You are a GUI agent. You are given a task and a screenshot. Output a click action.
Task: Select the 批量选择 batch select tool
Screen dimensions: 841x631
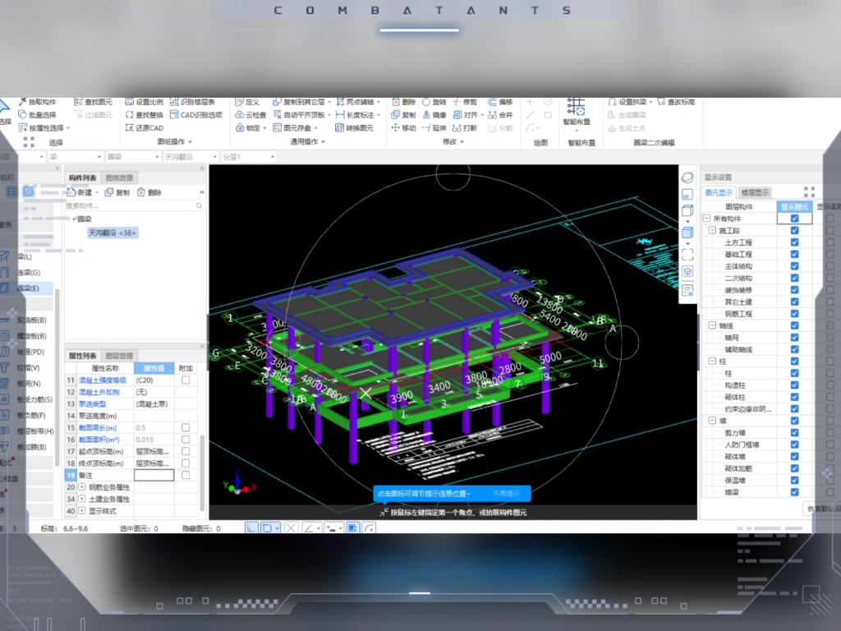coord(38,115)
